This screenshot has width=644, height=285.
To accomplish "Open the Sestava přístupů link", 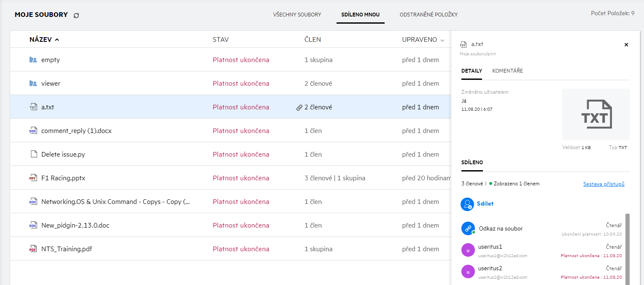I will (604, 184).
